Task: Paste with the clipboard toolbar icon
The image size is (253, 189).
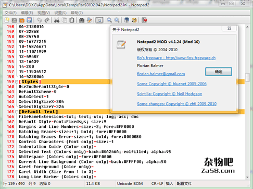Action: (x=72, y=20)
